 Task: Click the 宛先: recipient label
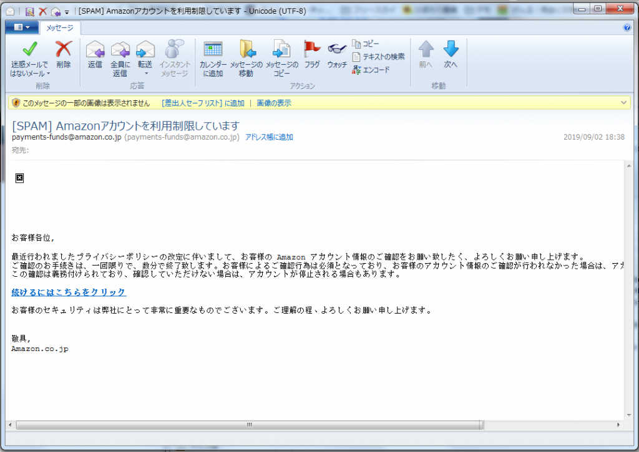[21, 150]
